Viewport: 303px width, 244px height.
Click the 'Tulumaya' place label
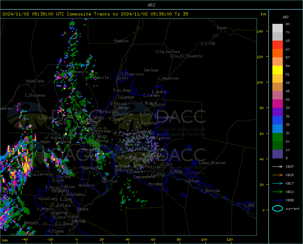(126, 97)
